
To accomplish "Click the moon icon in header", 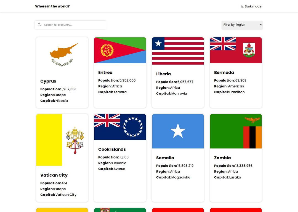I will click(242, 7).
